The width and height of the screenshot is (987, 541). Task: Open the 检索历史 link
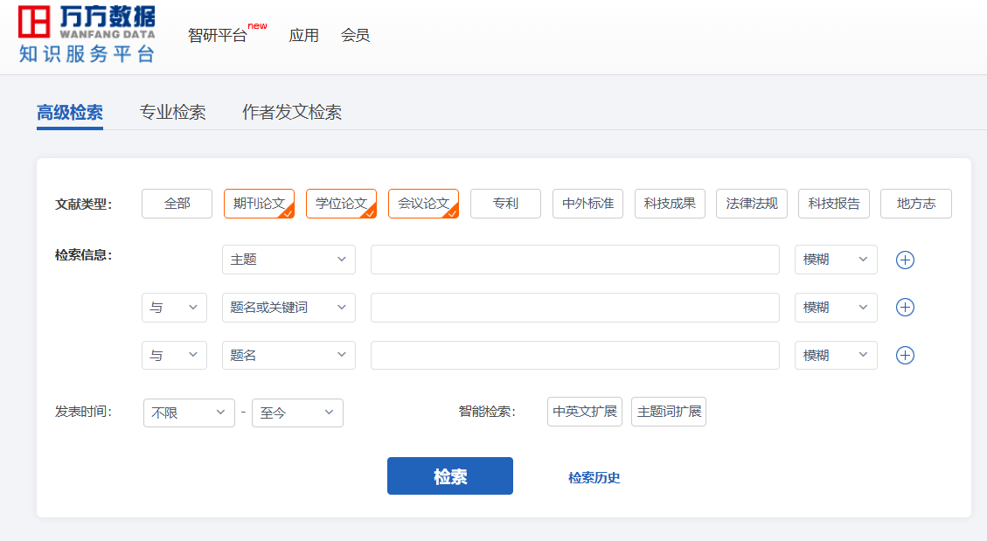click(594, 477)
